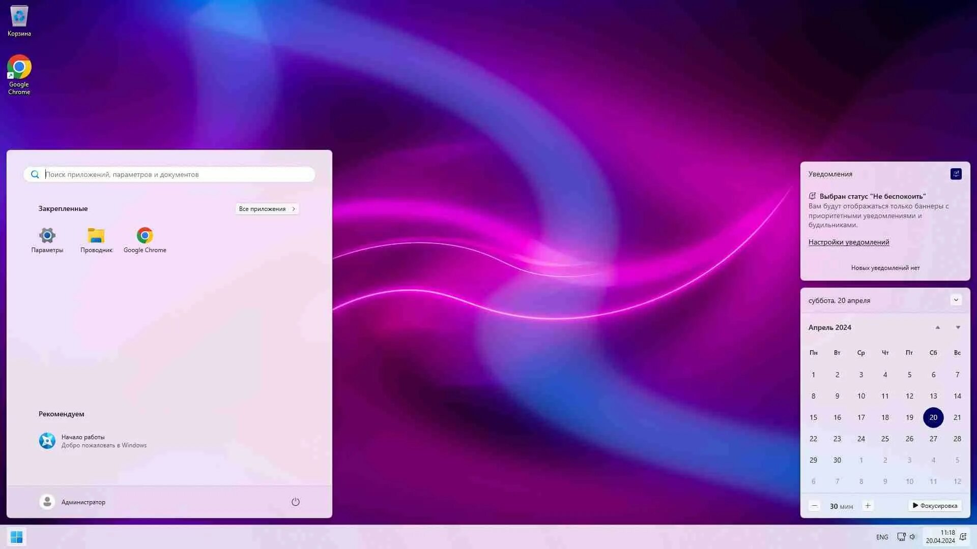Click the Windows Start button on taskbar
This screenshot has width=977, height=549.
coord(16,537)
